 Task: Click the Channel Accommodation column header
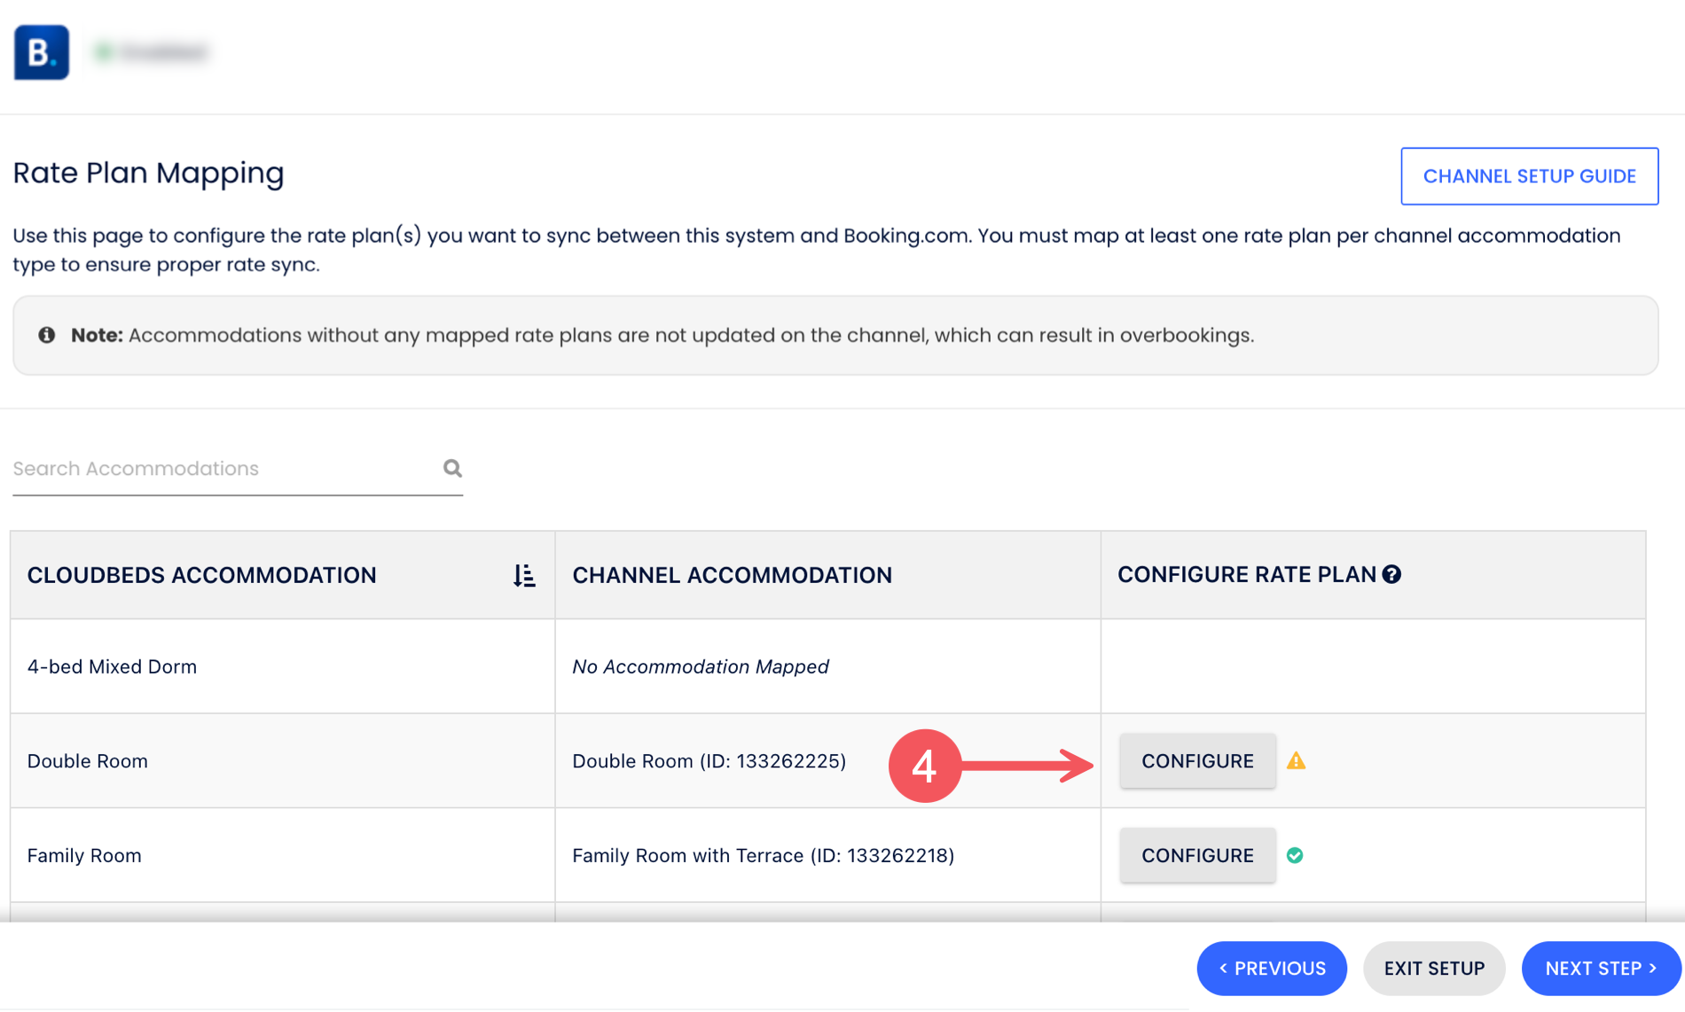(x=732, y=575)
